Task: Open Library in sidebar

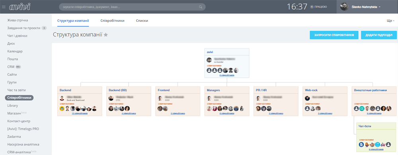Action: tap(13, 105)
